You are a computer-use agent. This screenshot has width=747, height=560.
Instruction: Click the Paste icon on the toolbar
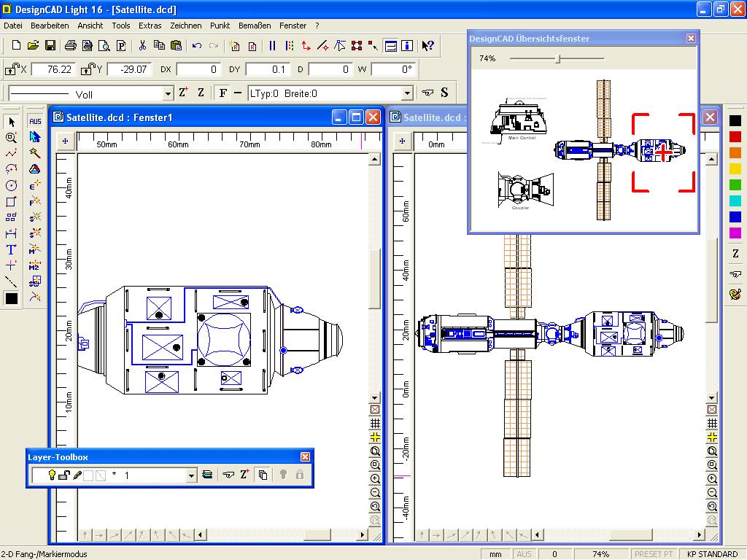tap(176, 45)
